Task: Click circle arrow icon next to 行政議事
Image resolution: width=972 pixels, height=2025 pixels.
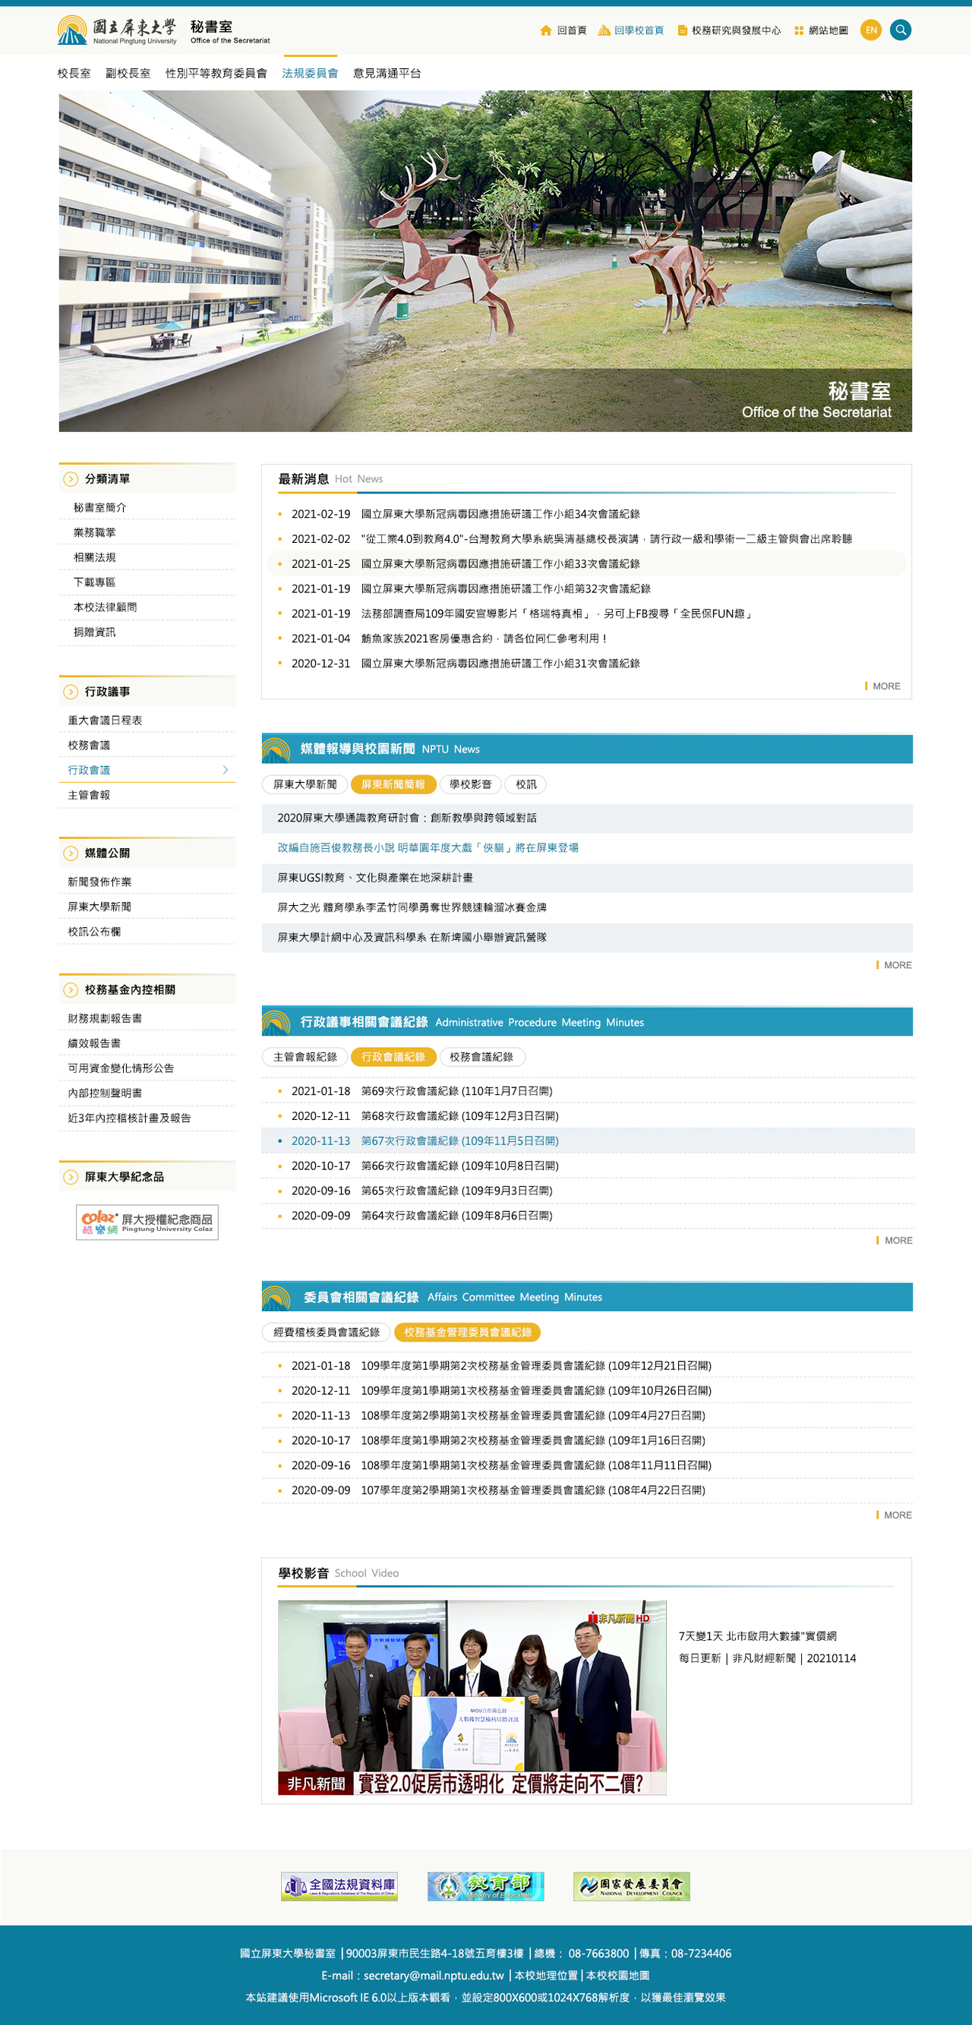Action: 71,692
